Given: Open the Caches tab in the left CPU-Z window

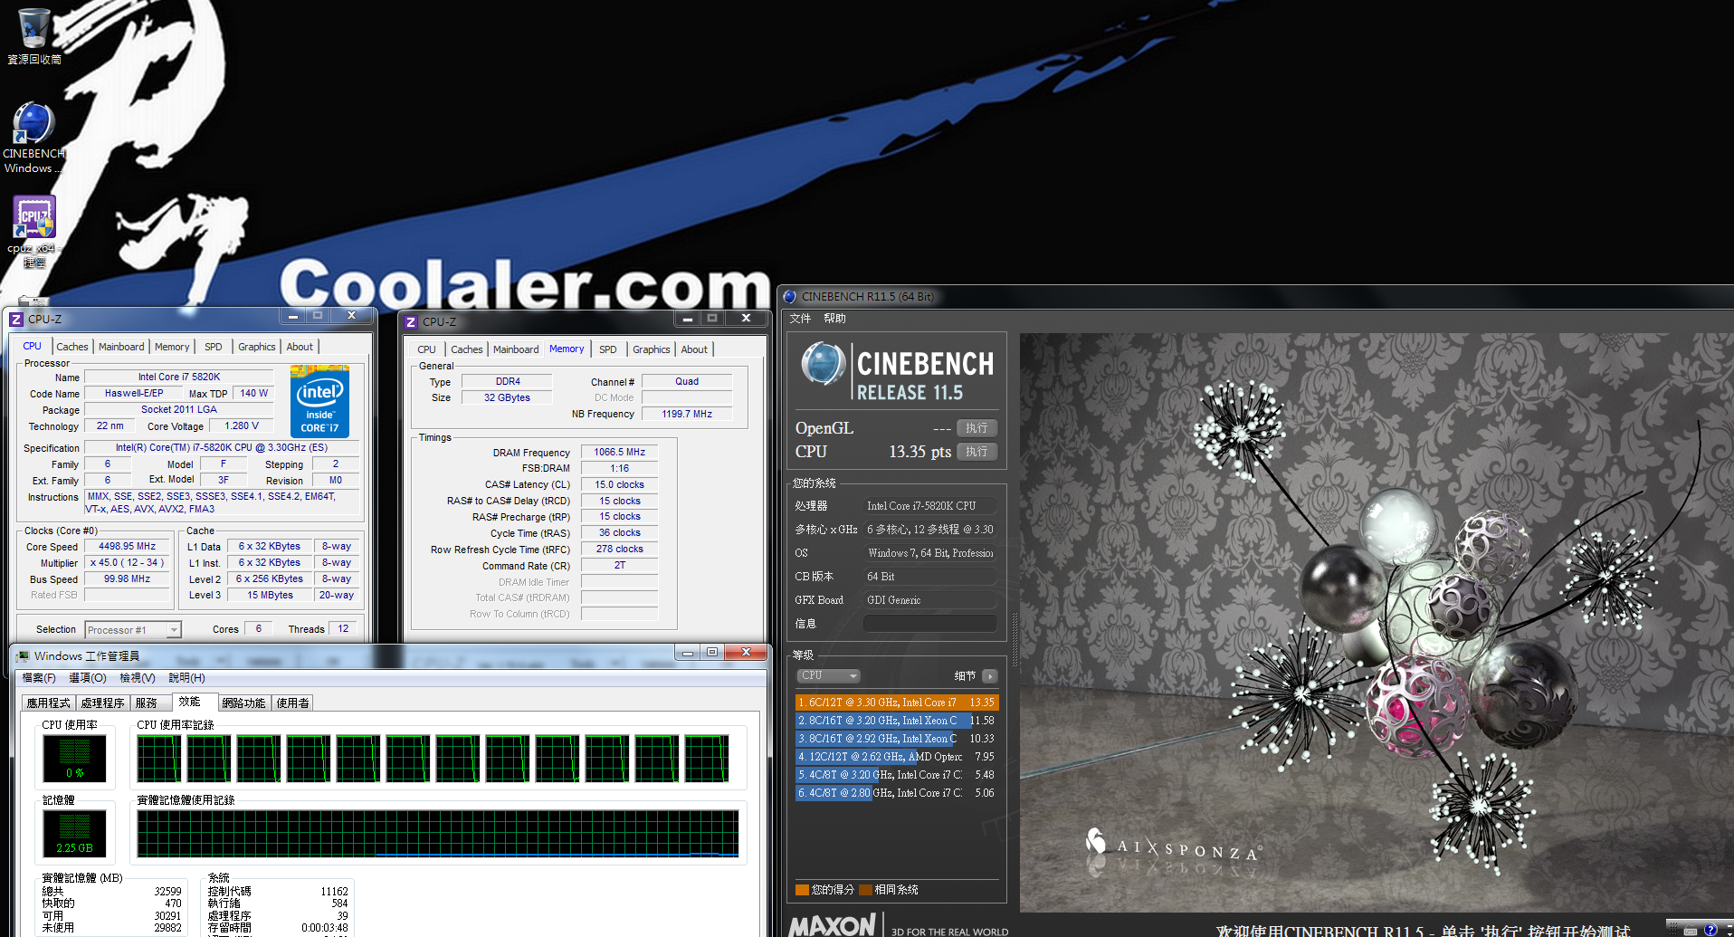Looking at the screenshot, I should (72, 347).
